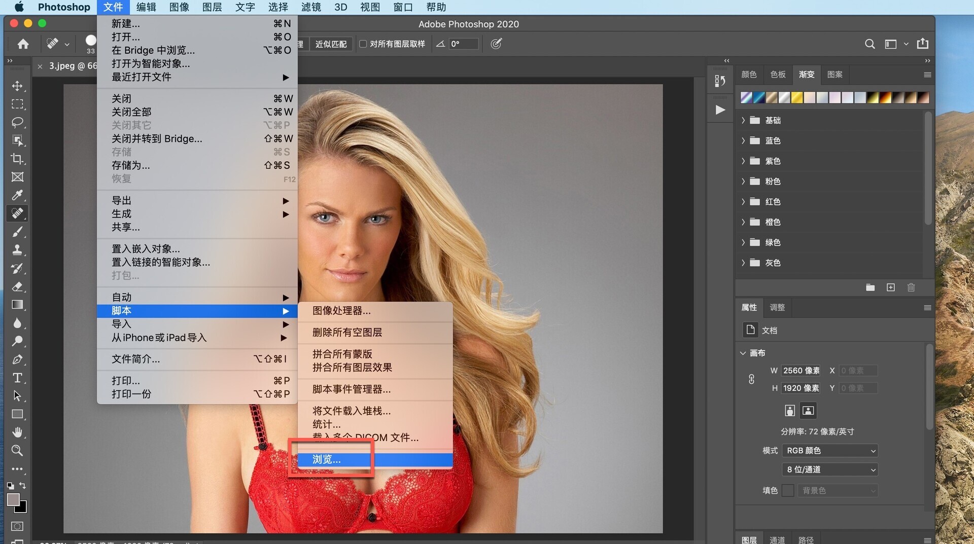This screenshot has width=974, height=544.
Task: Select the Move tool
Action: 17,86
